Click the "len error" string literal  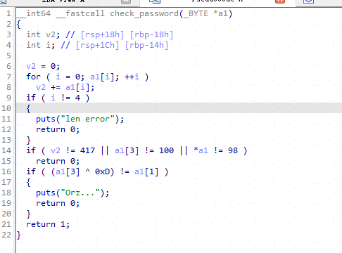(x=87, y=119)
